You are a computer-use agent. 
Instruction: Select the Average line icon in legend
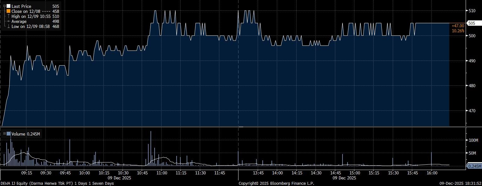[x=8, y=21]
